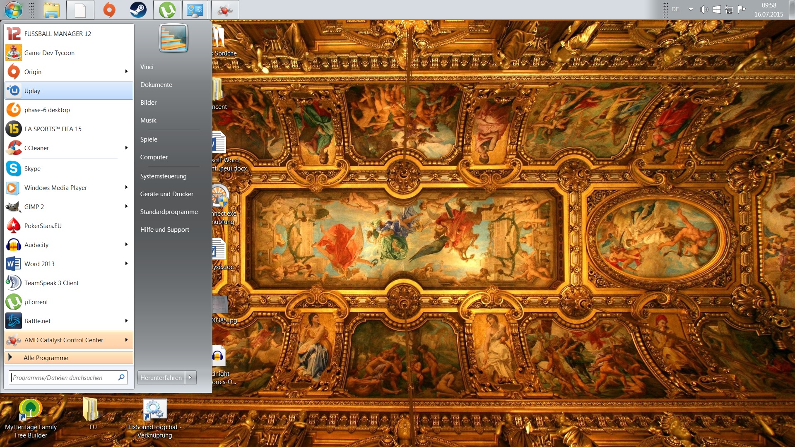The width and height of the screenshot is (795, 447).
Task: Expand Word 2013 recent documents arrow
Action: click(x=126, y=264)
